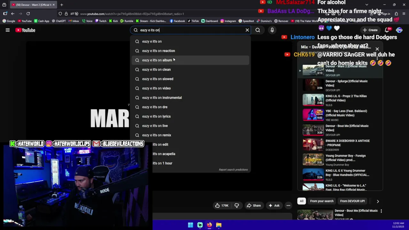The height and width of the screenshot is (230, 409).
Task: Open the browser extensions icon
Action: click(396, 14)
